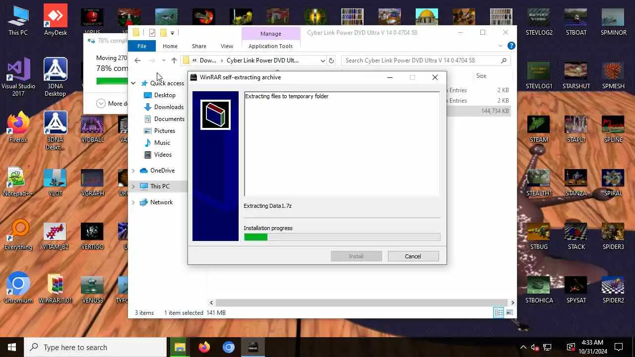The image size is (635, 357).
Task: Select the STEALTH1 desktop icon
Action: [539, 181]
